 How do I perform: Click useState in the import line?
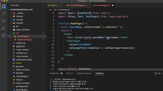(84, 13)
